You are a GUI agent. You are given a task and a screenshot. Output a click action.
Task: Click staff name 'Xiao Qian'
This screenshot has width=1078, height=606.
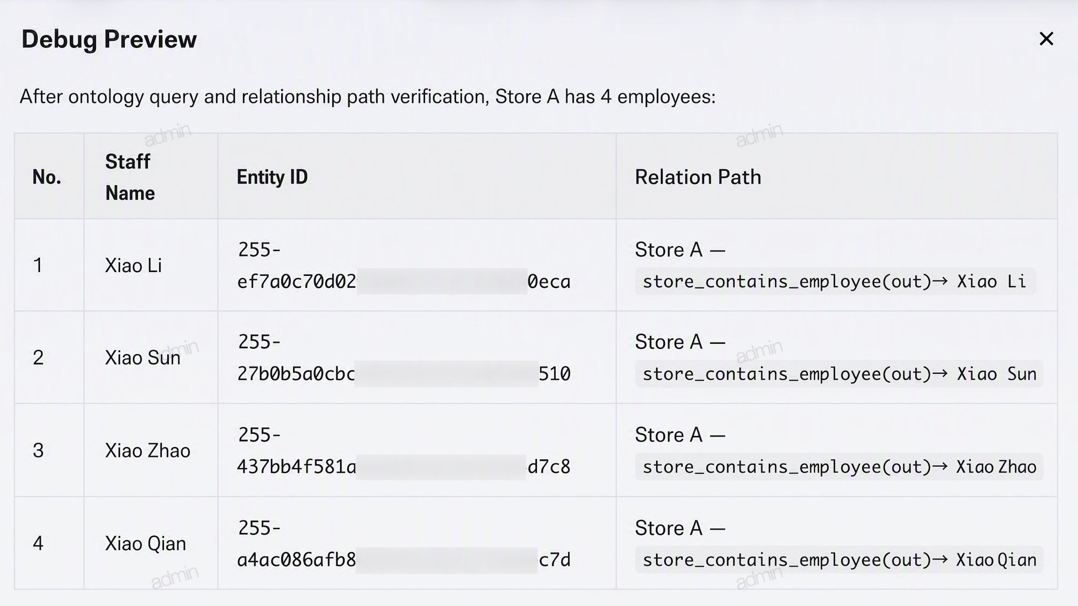(x=146, y=544)
